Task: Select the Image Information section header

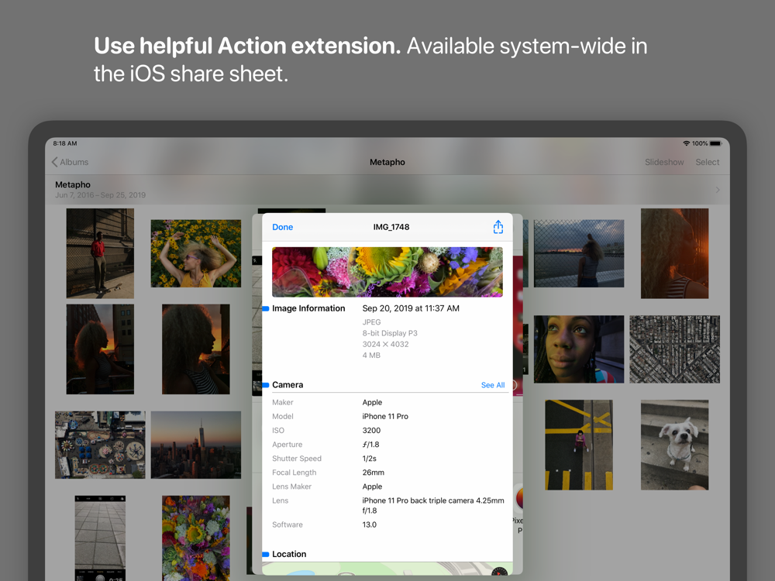Action: [x=308, y=308]
